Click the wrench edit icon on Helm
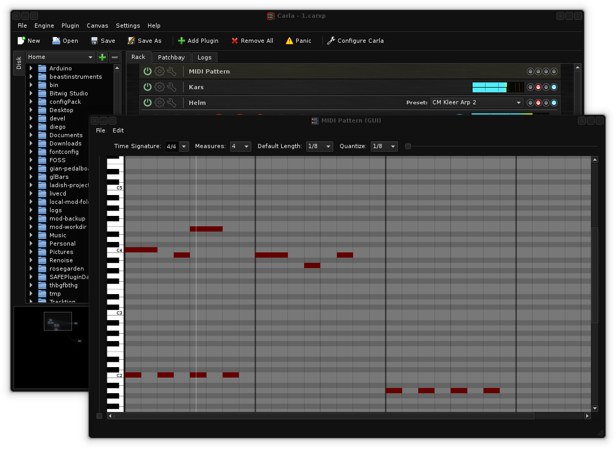Viewport: 616px width, 449px height. tap(172, 103)
